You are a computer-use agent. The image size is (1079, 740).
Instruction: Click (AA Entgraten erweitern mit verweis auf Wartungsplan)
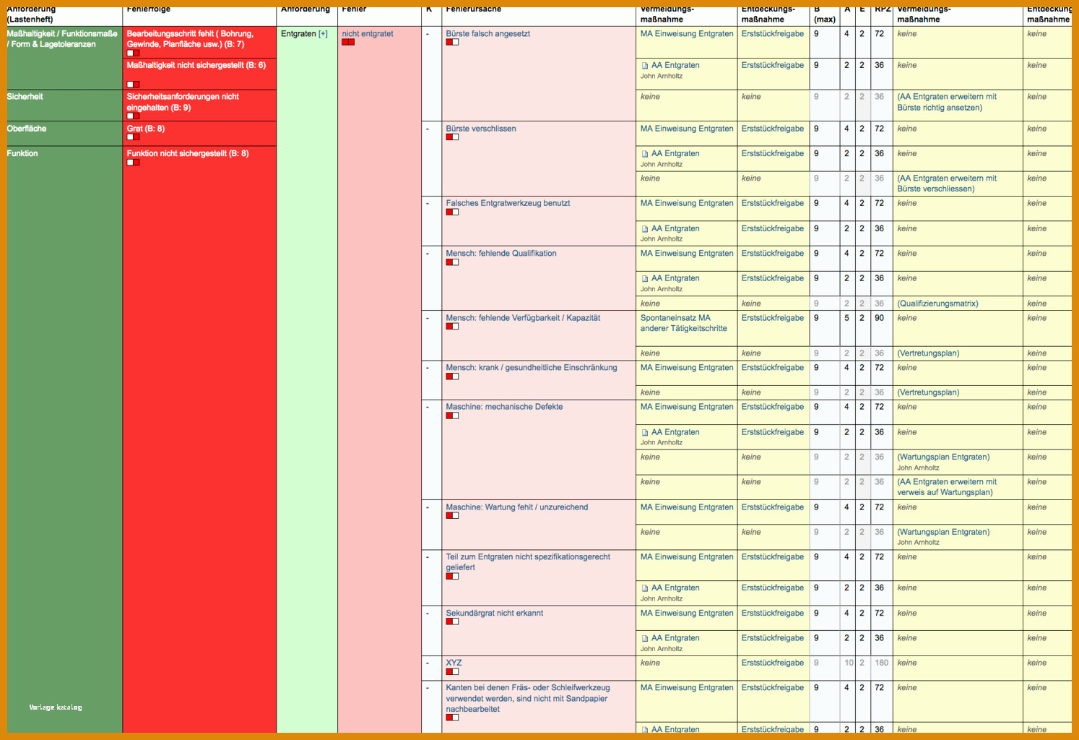[x=947, y=487]
